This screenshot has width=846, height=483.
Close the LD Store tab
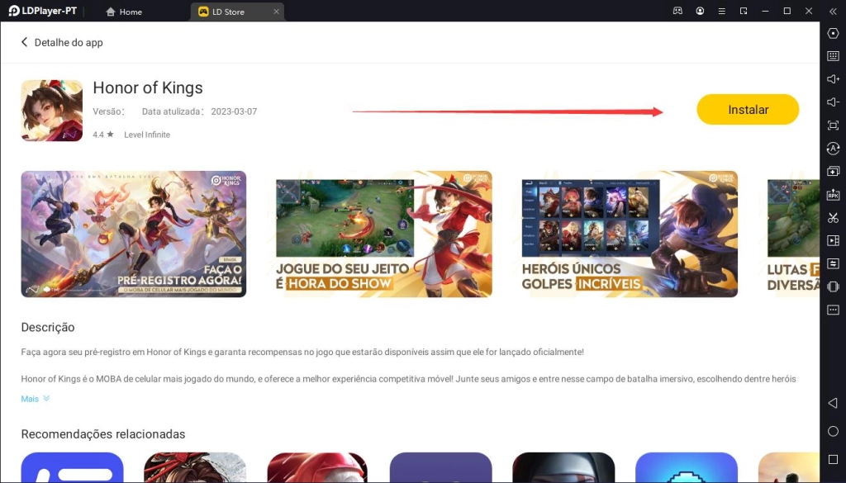pyautogui.click(x=277, y=12)
